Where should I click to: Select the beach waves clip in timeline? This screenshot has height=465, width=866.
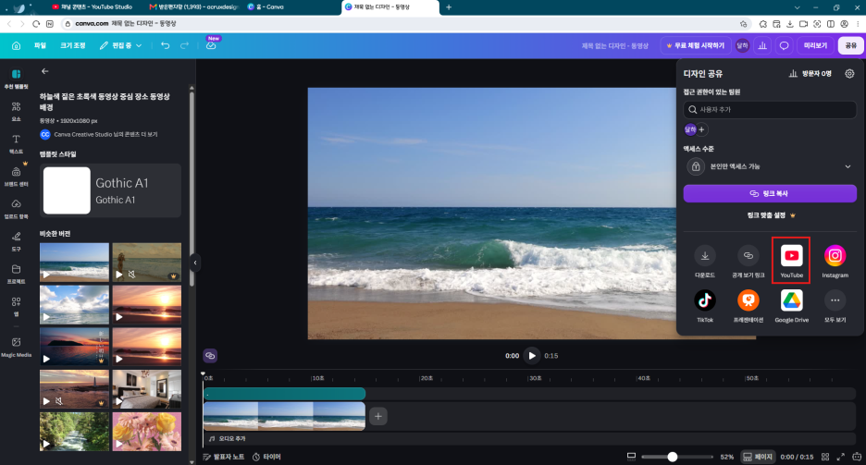tap(284, 416)
